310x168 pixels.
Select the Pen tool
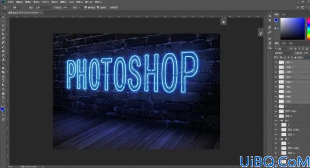point(3,77)
